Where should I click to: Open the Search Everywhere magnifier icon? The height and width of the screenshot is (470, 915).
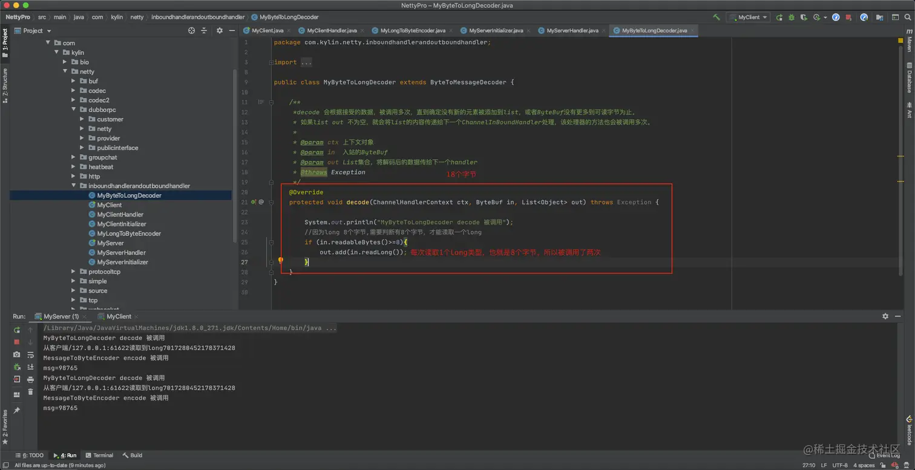pos(908,18)
